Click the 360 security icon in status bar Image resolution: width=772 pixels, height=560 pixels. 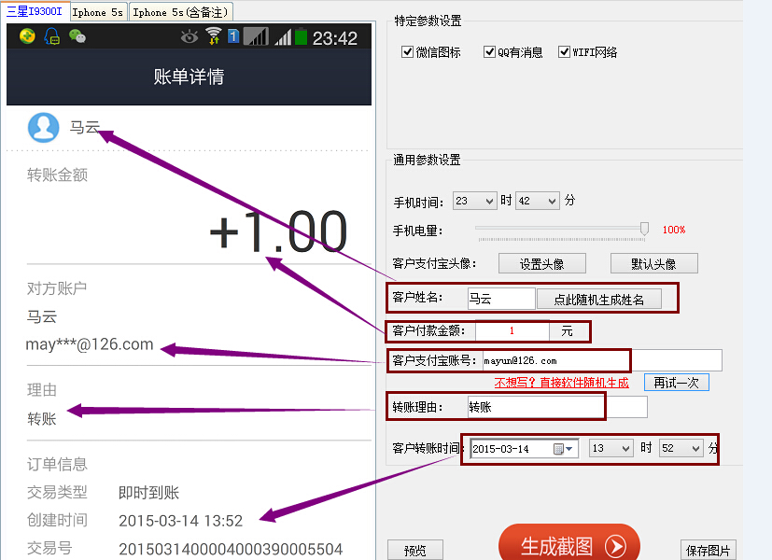coord(27,37)
